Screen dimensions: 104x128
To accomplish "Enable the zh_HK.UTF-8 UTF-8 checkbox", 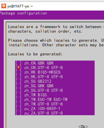I will pyautogui.click(x=18, y=77).
